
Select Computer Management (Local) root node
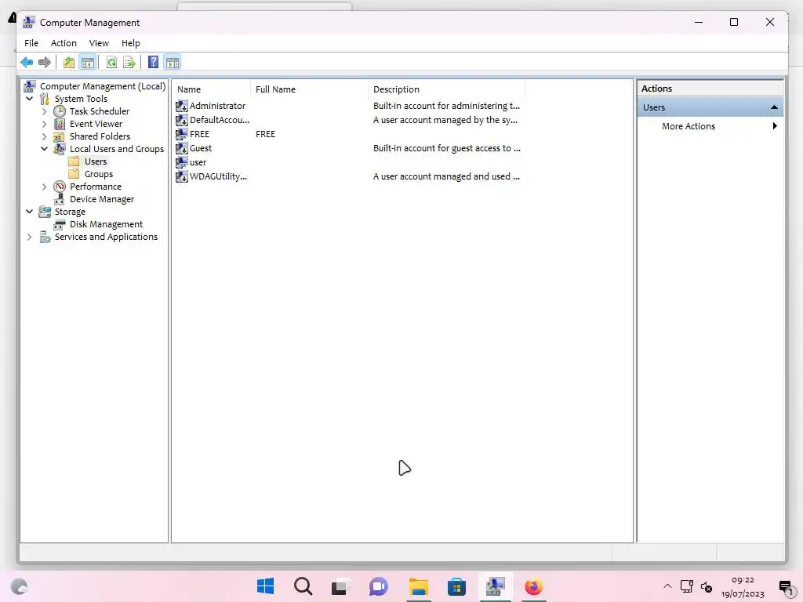pos(103,86)
